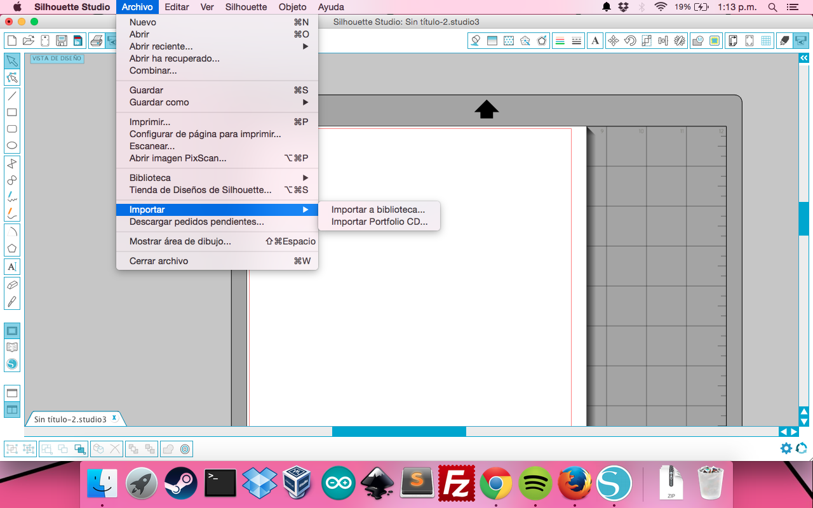
Task: Select the Arc drawing tool
Action: coord(11,232)
